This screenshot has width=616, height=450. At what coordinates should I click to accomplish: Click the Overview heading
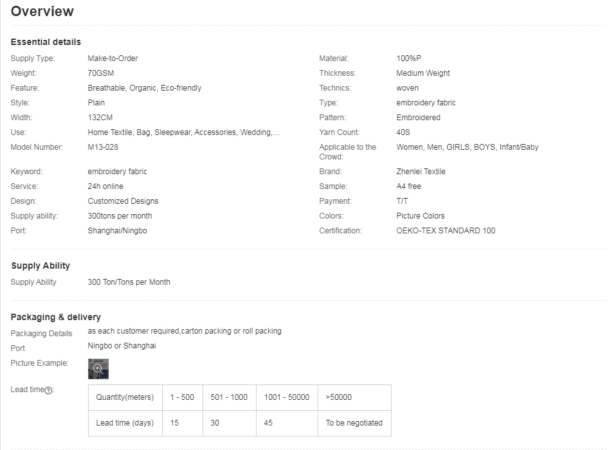tap(42, 12)
